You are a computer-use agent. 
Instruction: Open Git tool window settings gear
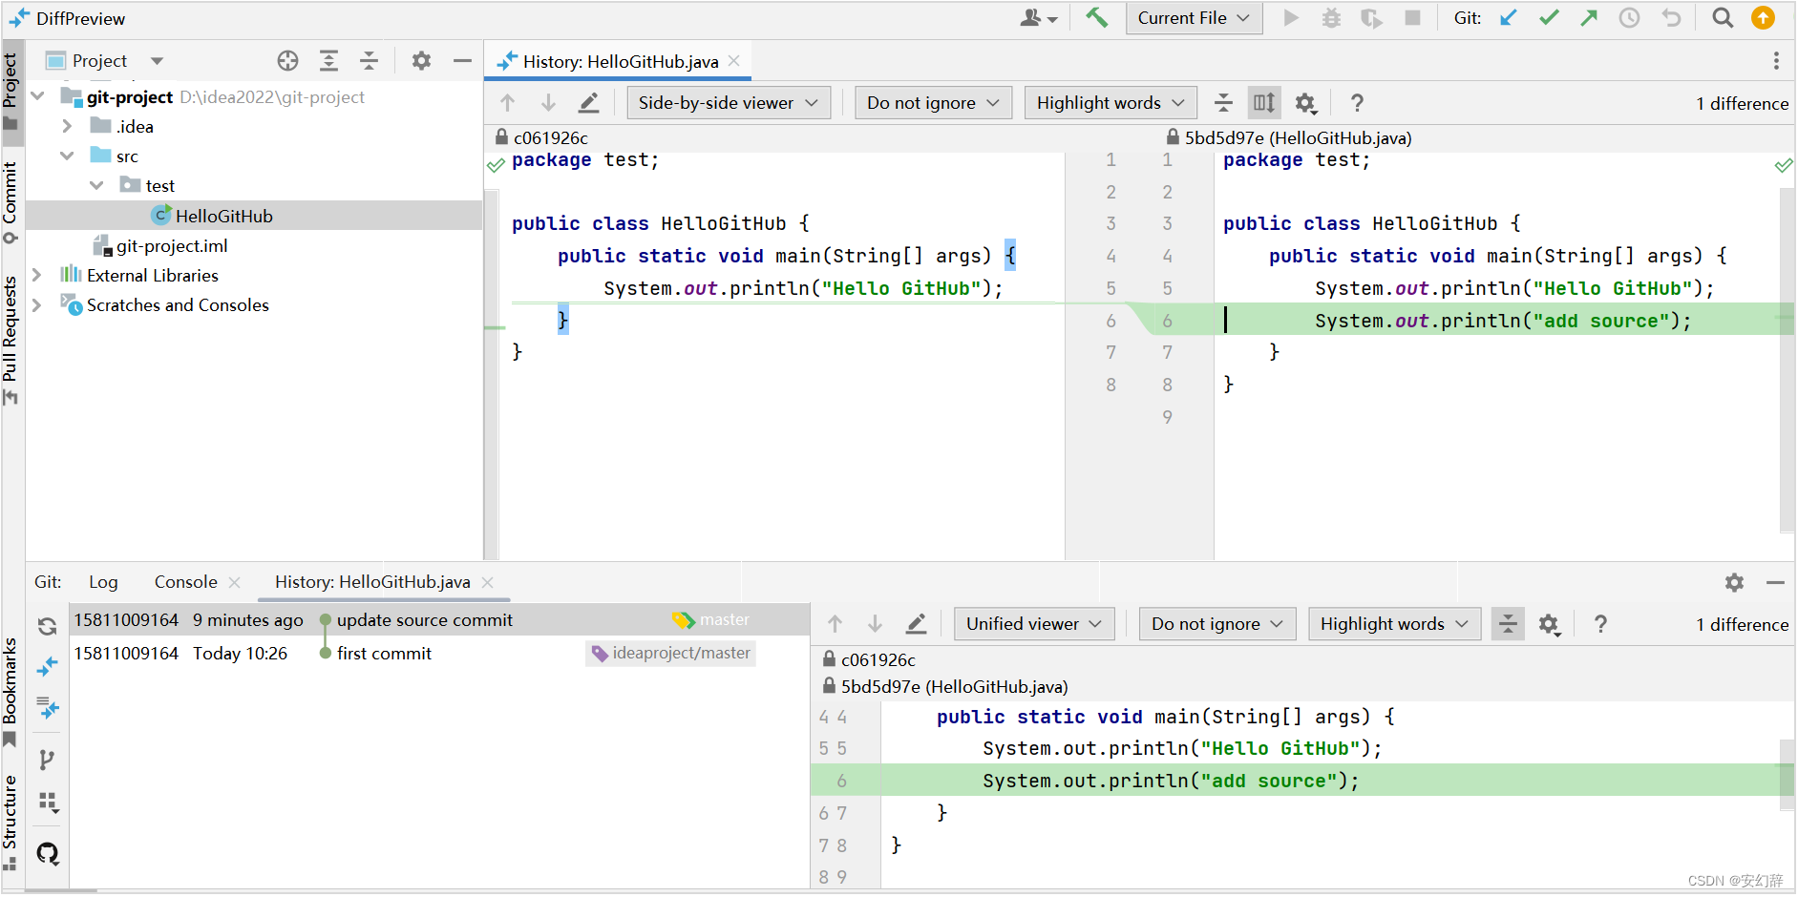[1734, 582]
